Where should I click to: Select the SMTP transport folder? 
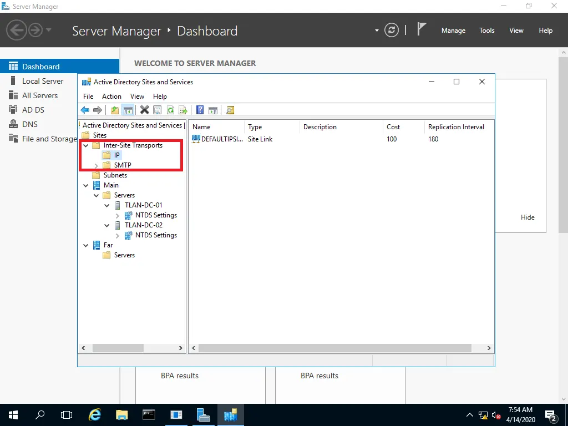[123, 165]
